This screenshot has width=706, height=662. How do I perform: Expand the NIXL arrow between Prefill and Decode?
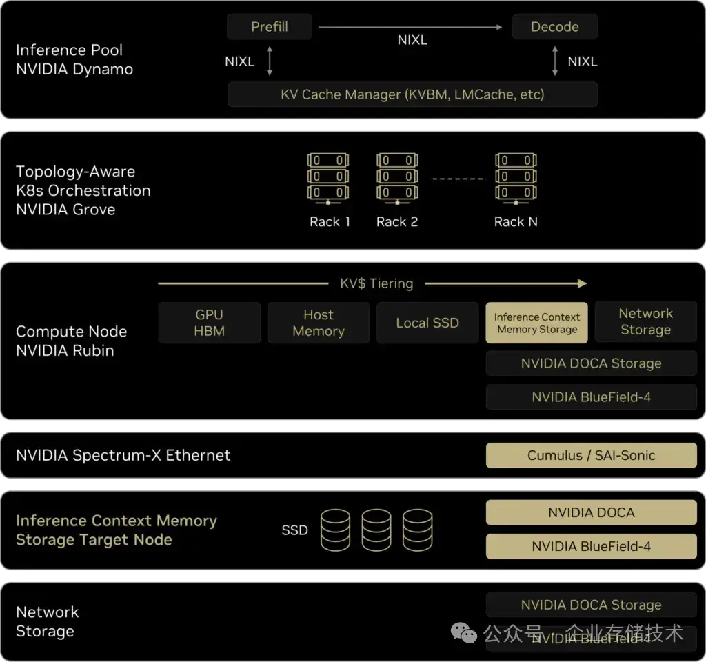412,26
